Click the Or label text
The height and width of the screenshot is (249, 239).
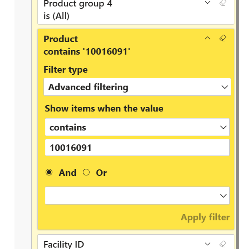coord(101,173)
